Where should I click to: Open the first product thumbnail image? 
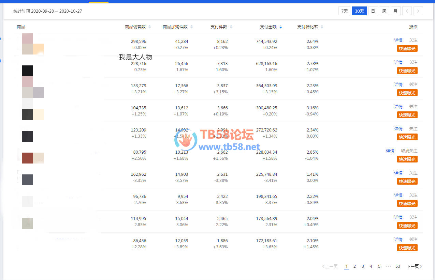(32, 44)
